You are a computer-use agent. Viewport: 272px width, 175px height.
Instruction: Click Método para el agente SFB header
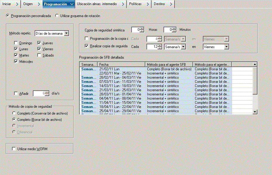coord(169,64)
